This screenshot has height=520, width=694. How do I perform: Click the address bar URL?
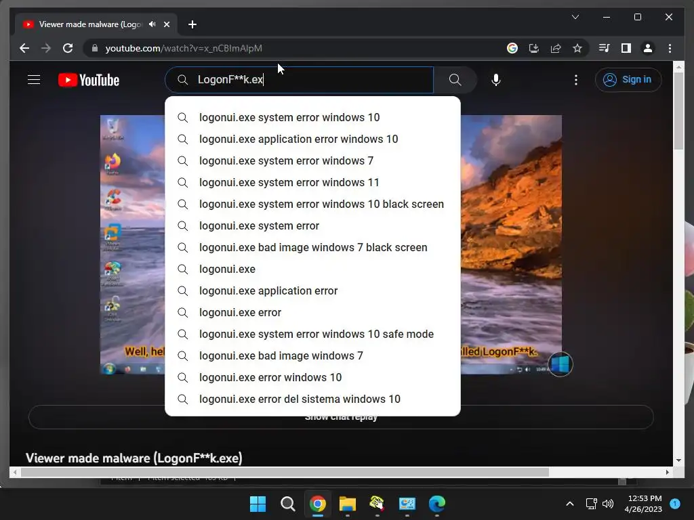click(184, 48)
